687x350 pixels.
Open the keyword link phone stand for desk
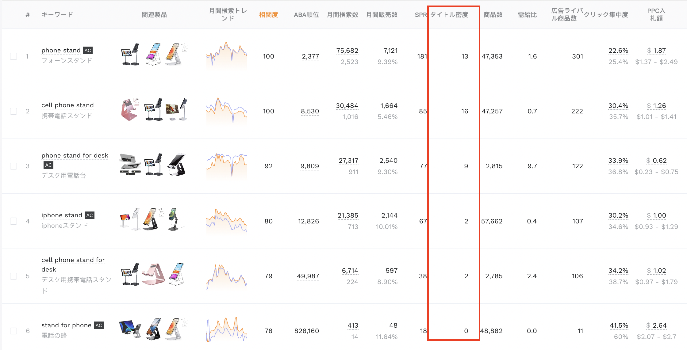[x=75, y=155]
